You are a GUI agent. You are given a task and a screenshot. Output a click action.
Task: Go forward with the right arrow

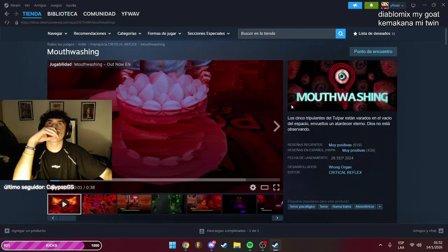pos(16,14)
